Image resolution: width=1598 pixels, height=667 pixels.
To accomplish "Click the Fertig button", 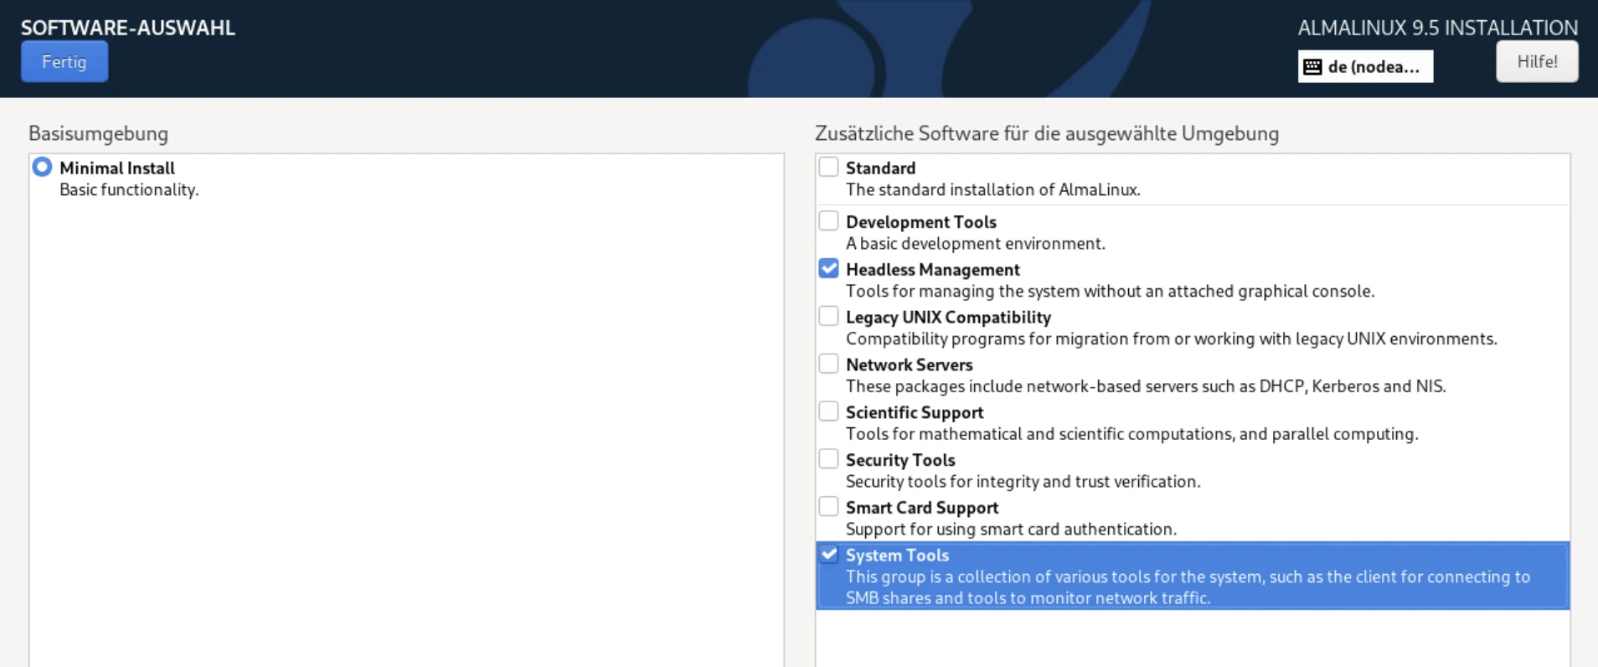I will [x=64, y=61].
